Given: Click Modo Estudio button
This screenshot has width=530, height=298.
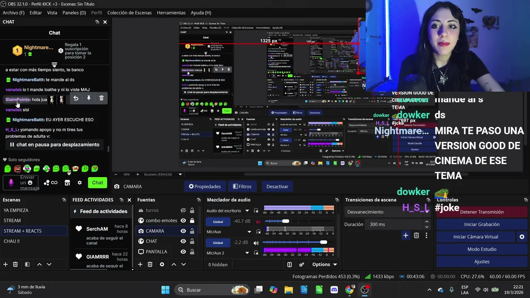Looking at the screenshot, I should pyautogui.click(x=482, y=249).
